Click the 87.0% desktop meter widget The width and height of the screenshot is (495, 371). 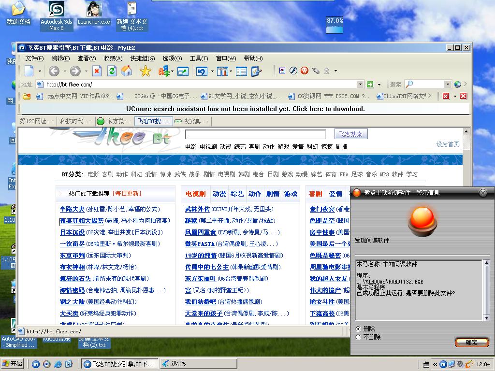point(335,25)
